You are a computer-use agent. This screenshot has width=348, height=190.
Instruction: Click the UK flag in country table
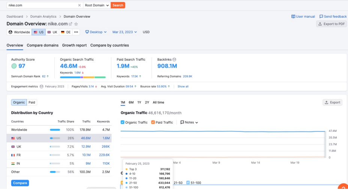pos(13,147)
